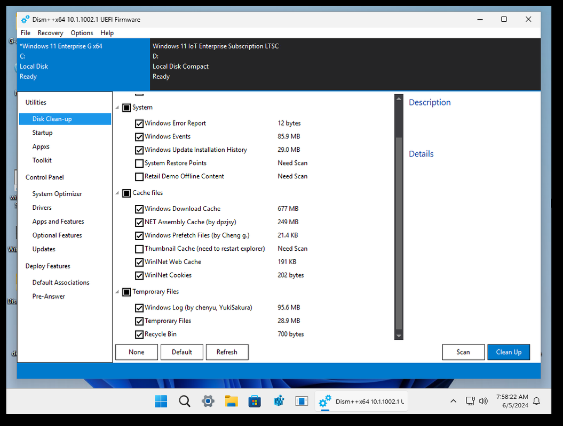Select Appxs in sidebar

tap(41, 146)
